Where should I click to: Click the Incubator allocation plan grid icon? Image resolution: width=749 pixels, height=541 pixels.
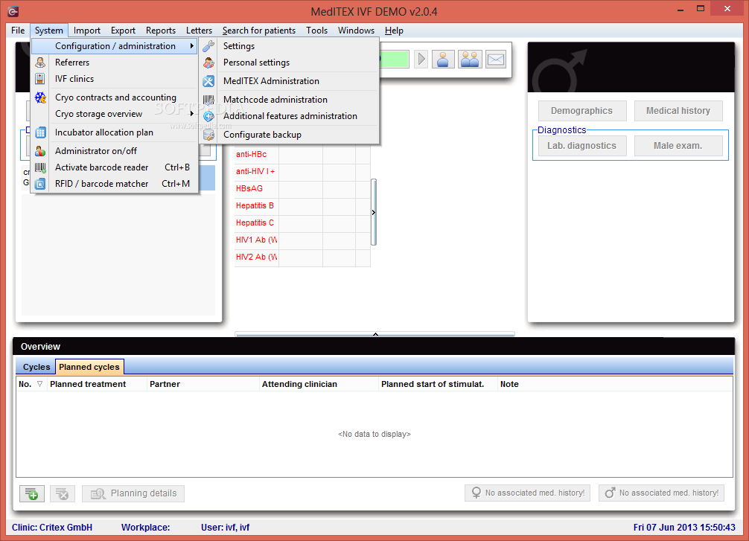point(40,132)
